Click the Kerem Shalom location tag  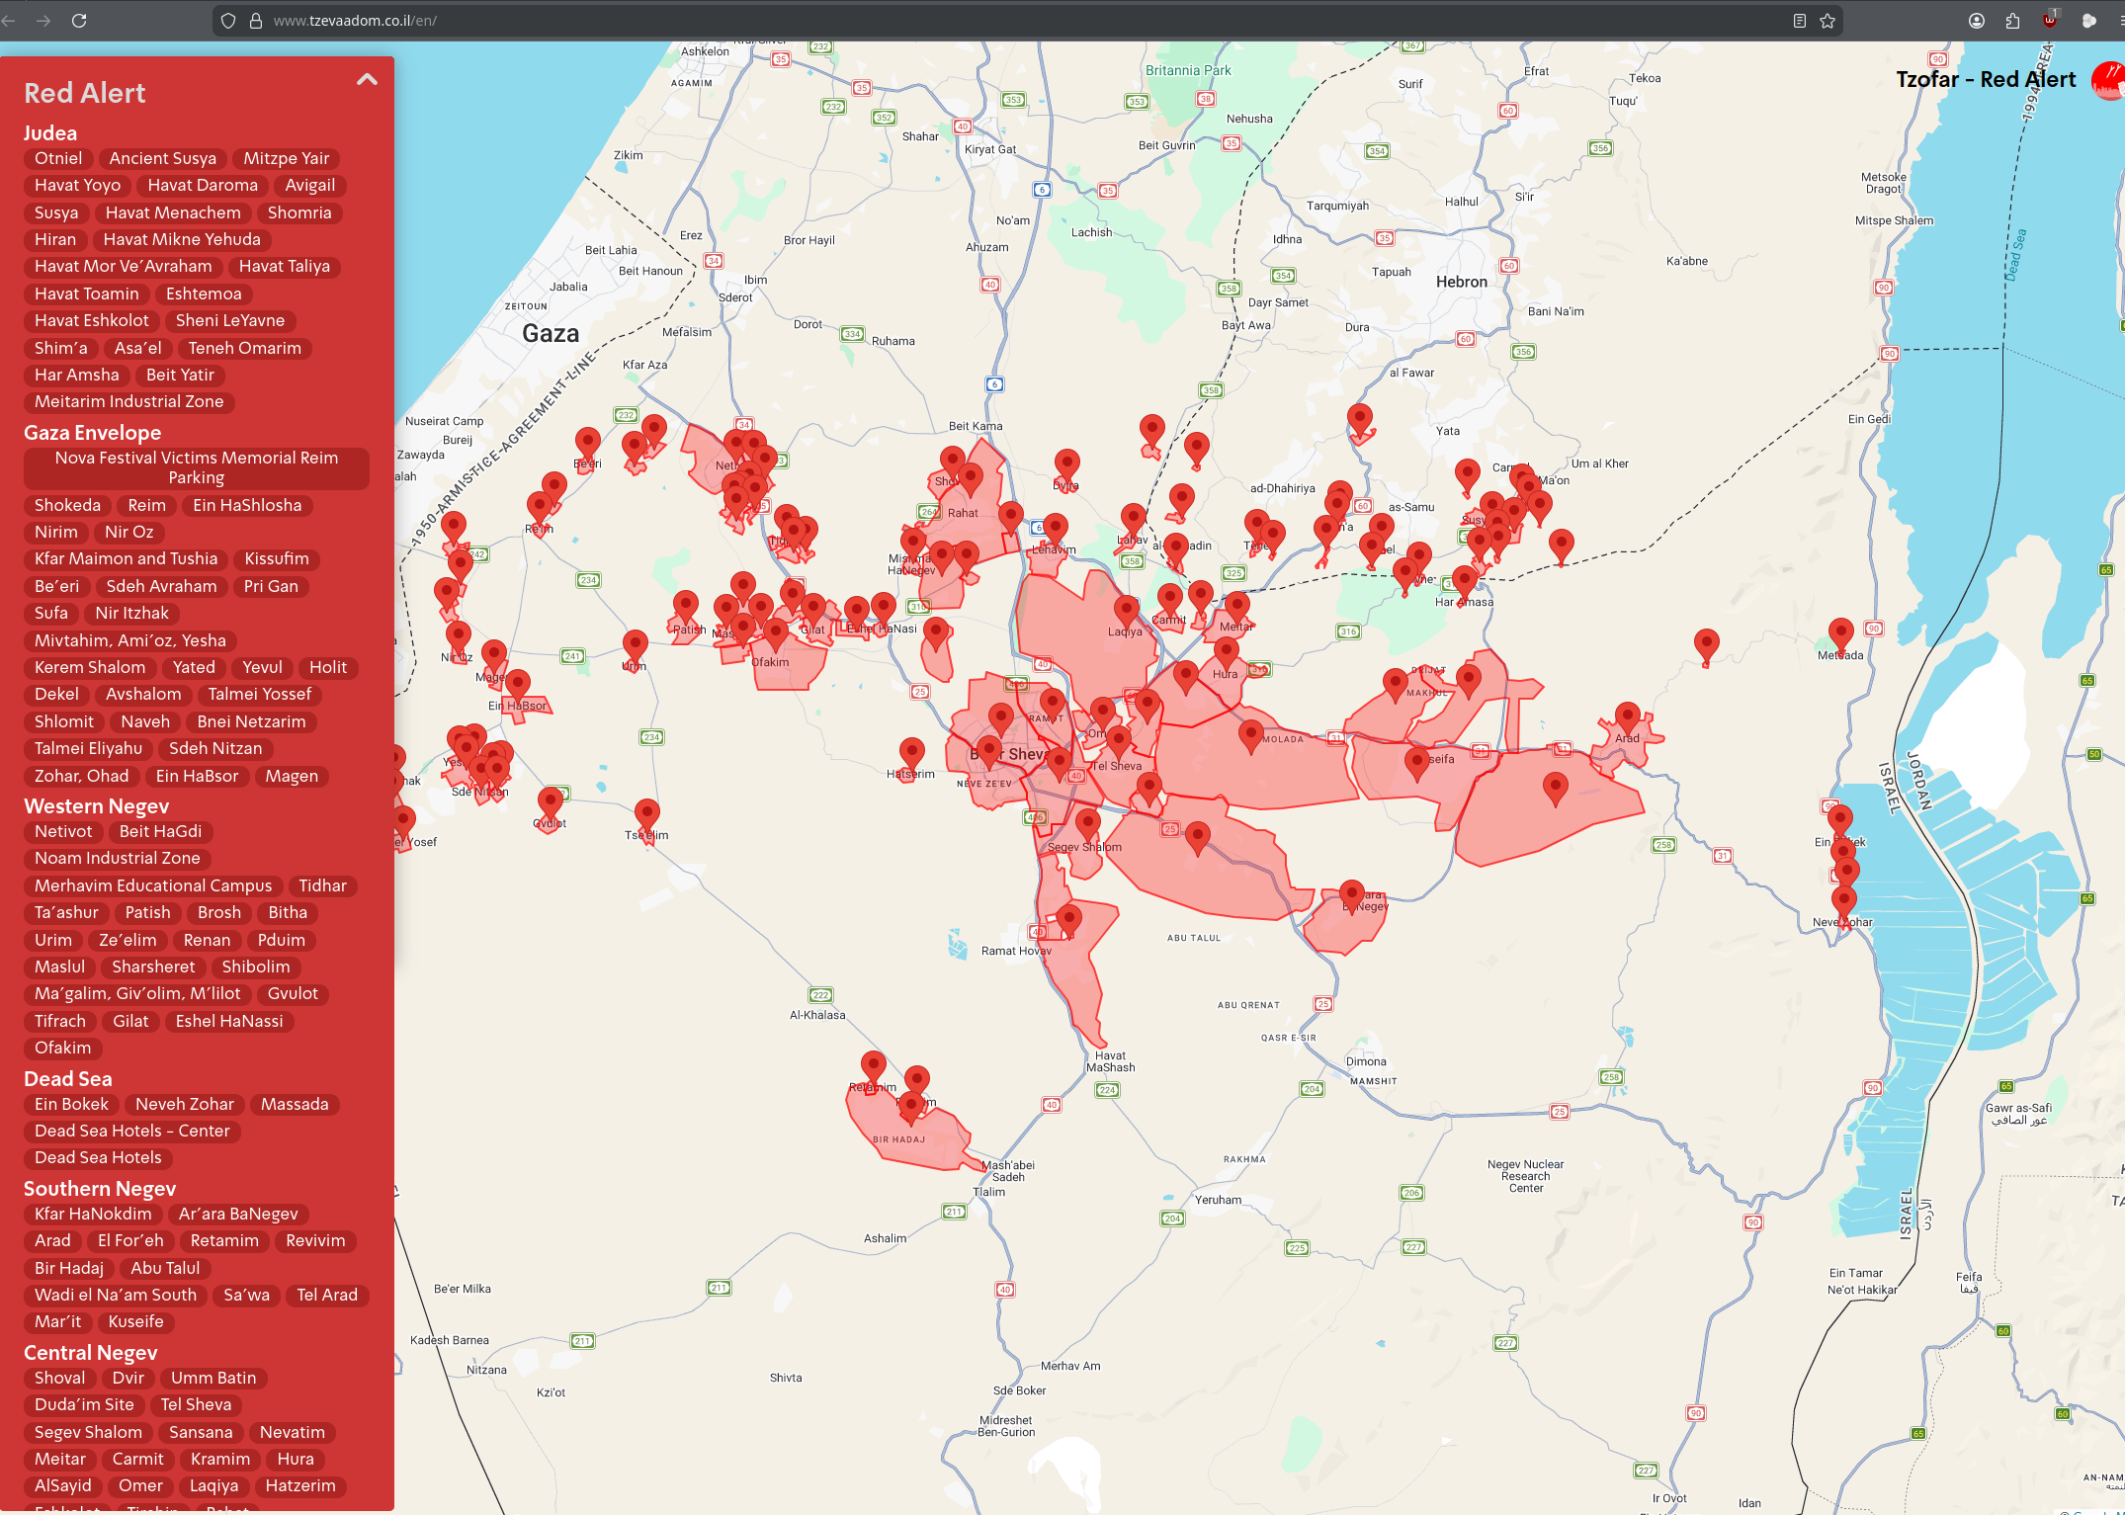coord(90,667)
